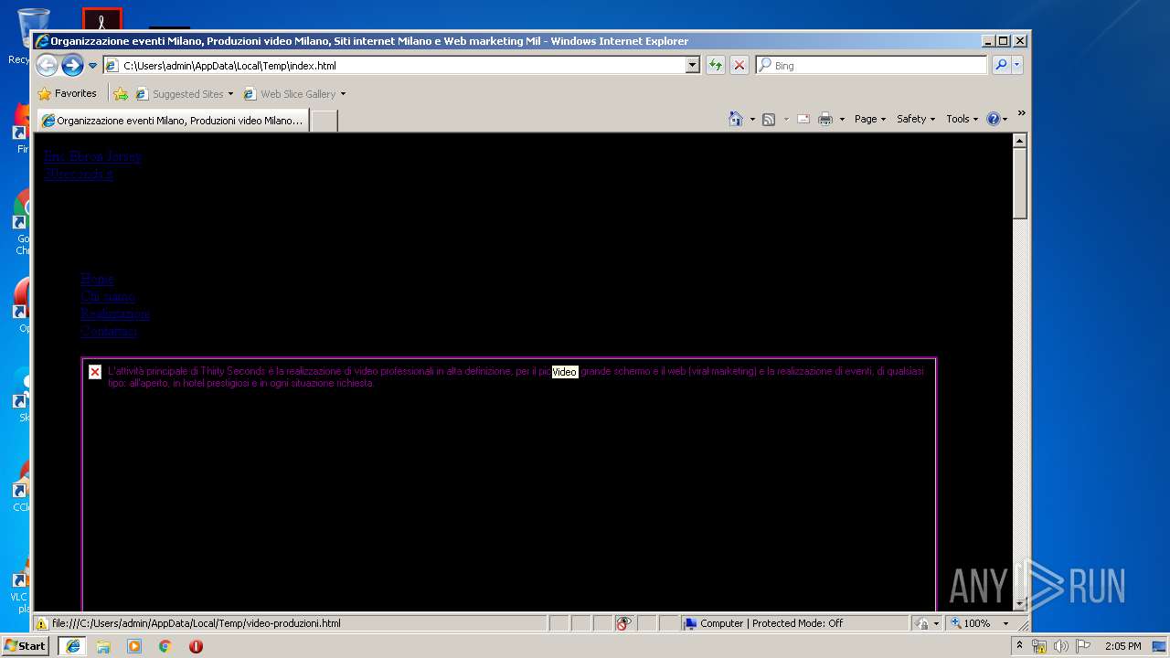
Task: Expand the address bar history dropdown
Action: coord(693,65)
